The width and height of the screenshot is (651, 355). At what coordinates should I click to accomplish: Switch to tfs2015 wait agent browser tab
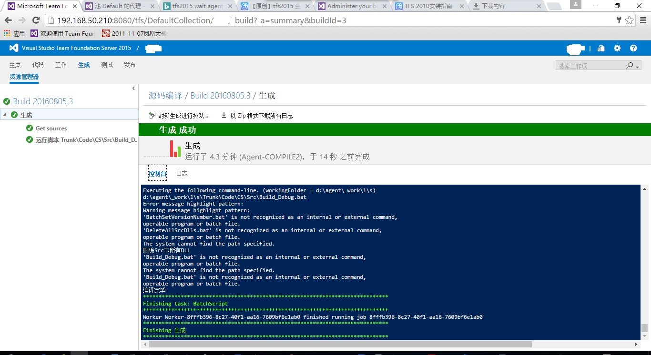coord(198,6)
